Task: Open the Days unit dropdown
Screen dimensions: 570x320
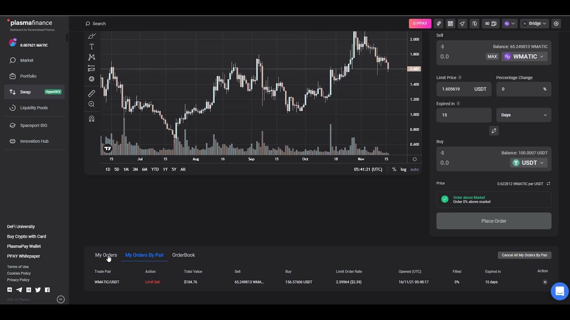Action: [x=524, y=115]
